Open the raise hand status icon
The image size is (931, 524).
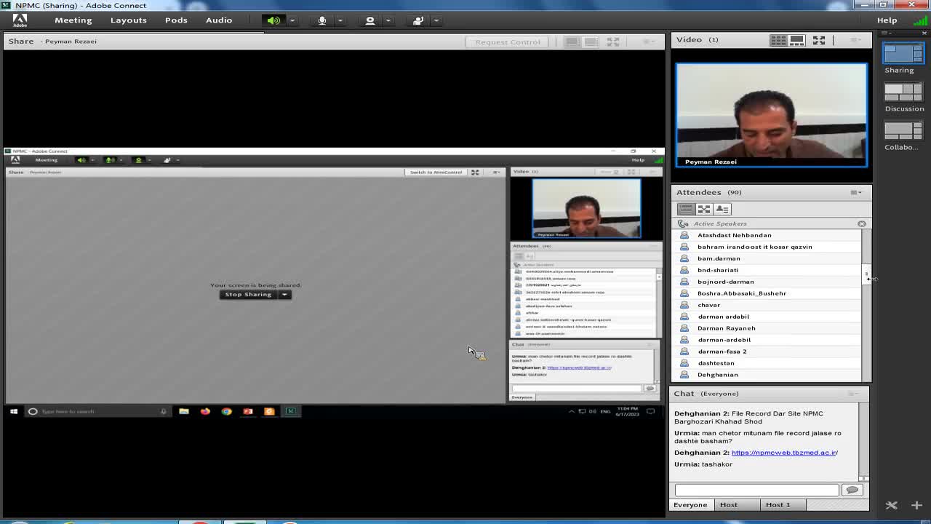coord(417,20)
